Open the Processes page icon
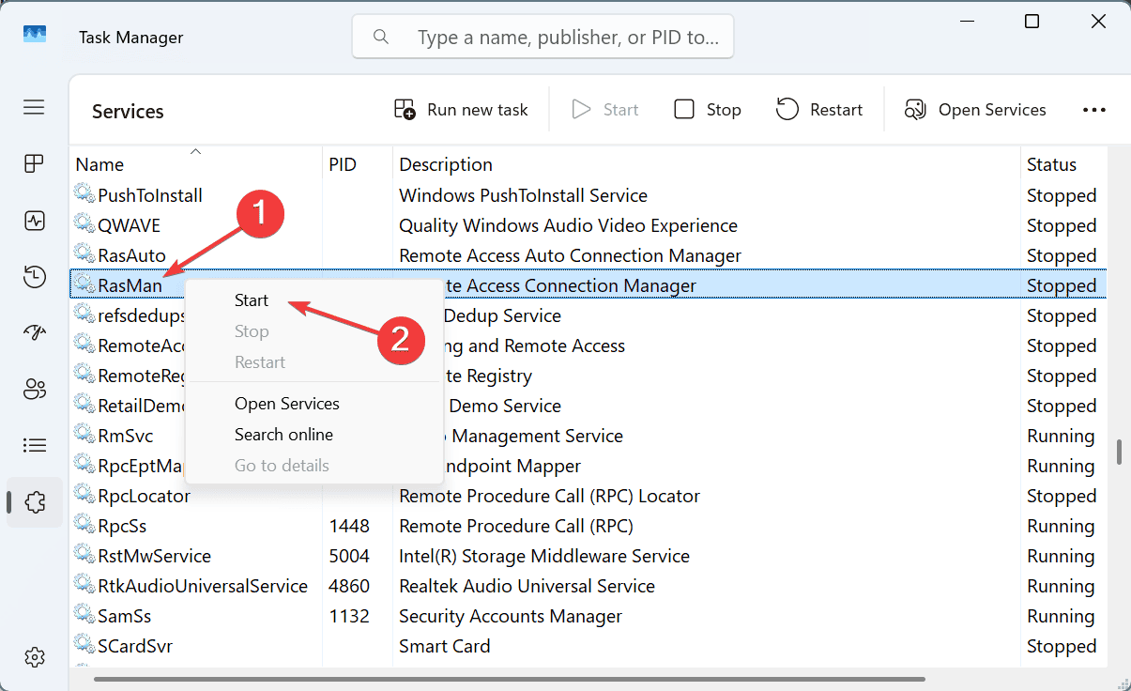This screenshot has height=691, width=1131. (35, 164)
